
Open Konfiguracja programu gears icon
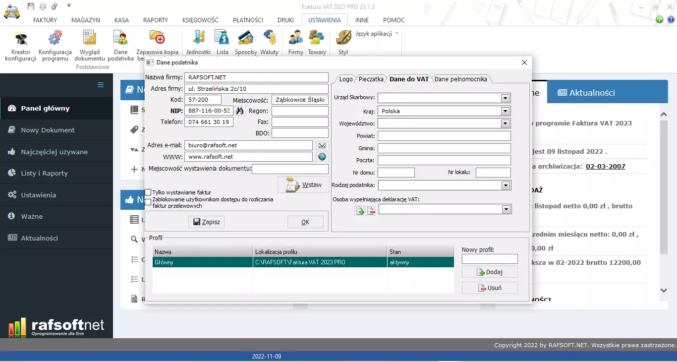pos(55,39)
